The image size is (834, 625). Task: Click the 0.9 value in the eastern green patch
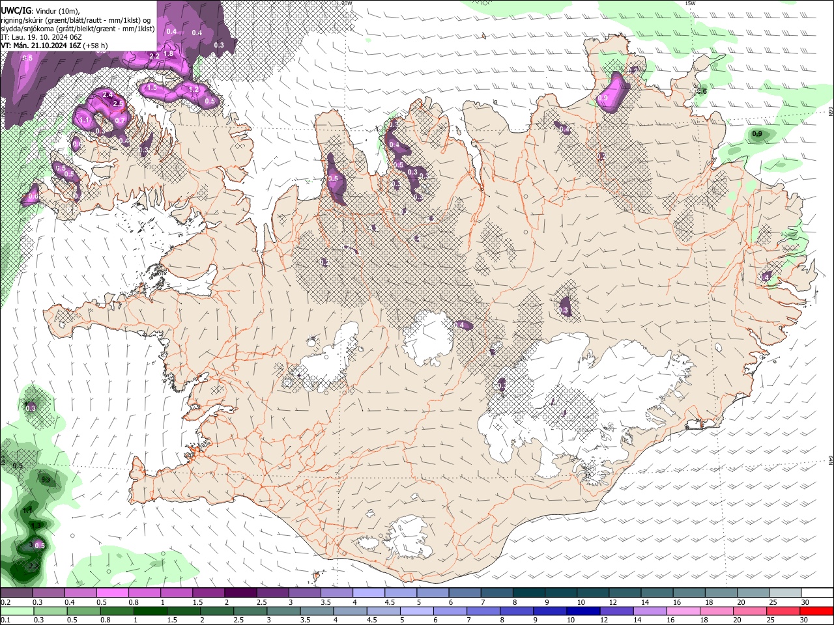coord(757,134)
